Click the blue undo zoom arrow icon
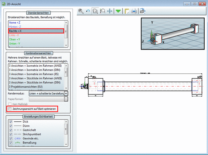208x155 pixels. pyautogui.click(x=88, y=11)
